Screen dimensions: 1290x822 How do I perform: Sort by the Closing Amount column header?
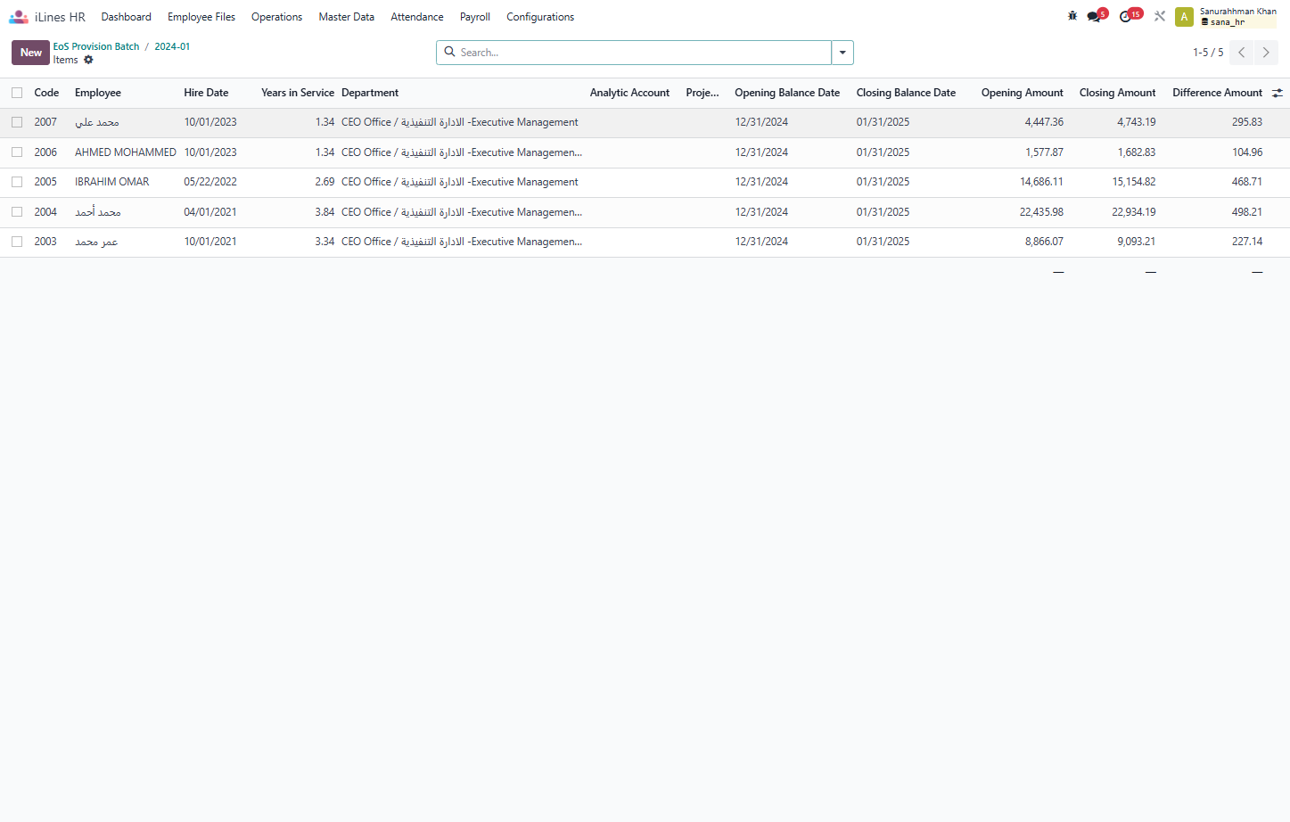(1118, 93)
